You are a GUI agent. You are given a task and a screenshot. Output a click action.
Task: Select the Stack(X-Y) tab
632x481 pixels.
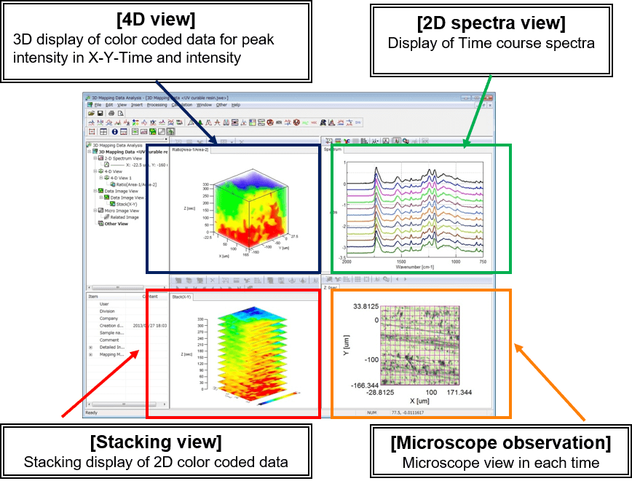pyautogui.click(x=181, y=297)
